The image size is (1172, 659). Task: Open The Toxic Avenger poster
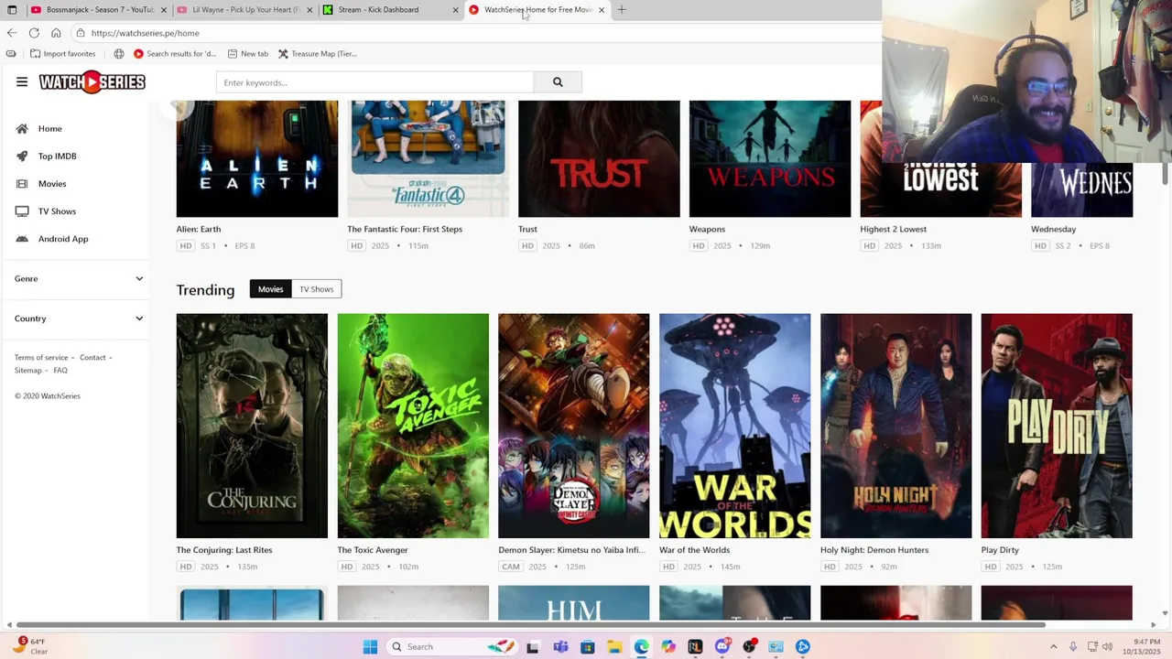click(x=413, y=426)
